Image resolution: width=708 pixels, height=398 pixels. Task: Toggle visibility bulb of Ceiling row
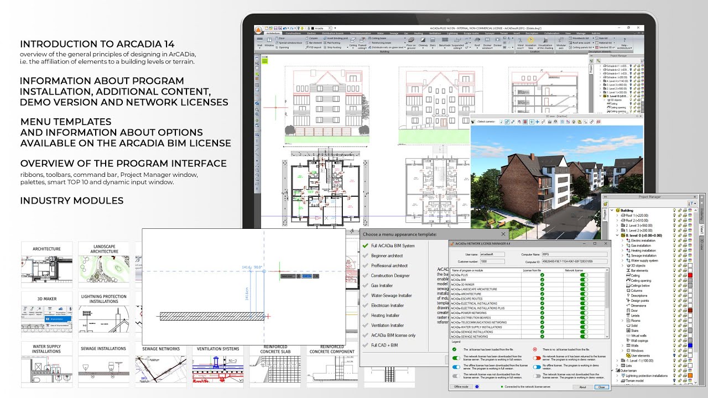675,275
